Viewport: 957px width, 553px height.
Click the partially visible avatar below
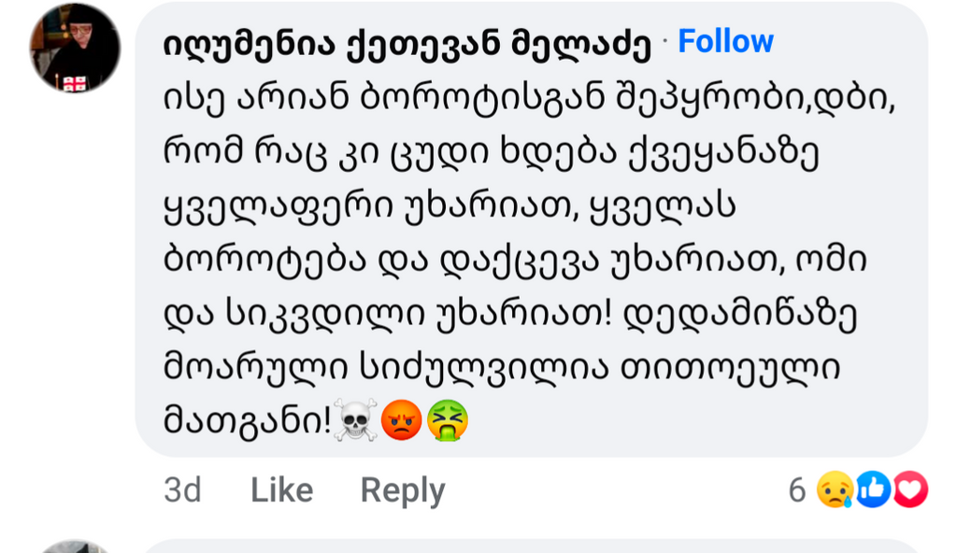point(75,546)
